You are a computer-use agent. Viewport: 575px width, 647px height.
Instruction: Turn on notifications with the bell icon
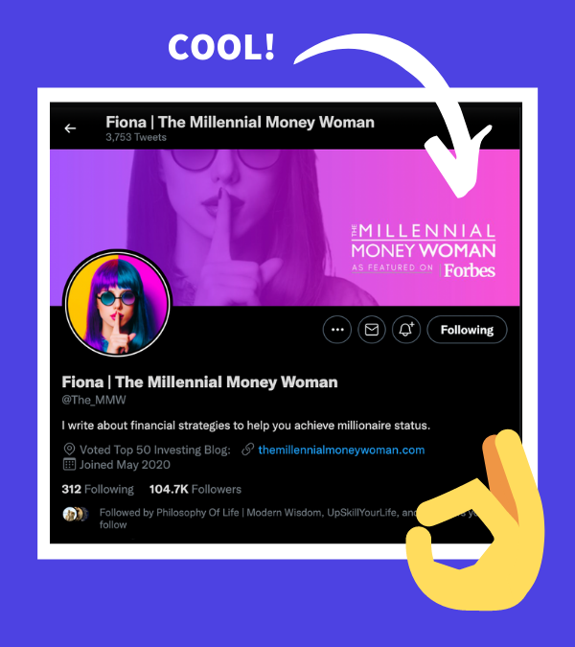point(406,330)
